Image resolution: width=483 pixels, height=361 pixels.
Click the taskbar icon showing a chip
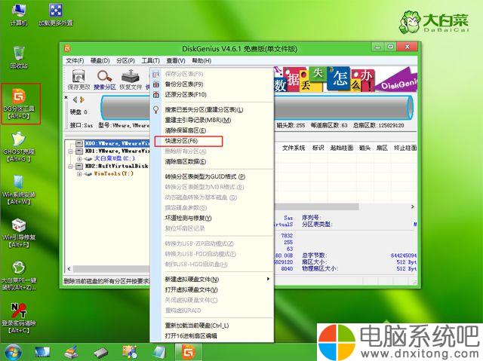100,353
